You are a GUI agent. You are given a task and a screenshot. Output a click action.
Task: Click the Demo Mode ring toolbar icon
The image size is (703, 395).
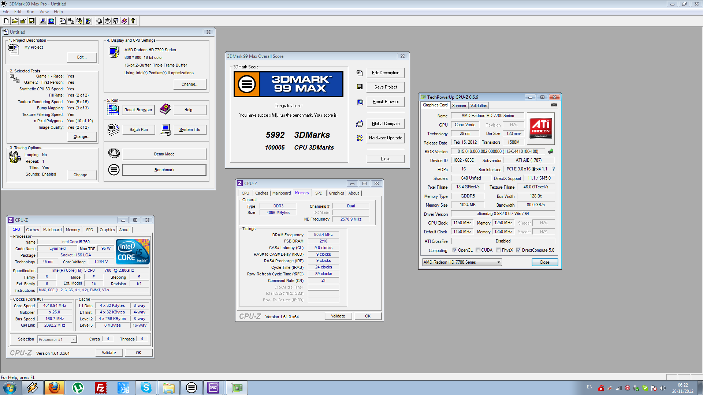[99, 21]
